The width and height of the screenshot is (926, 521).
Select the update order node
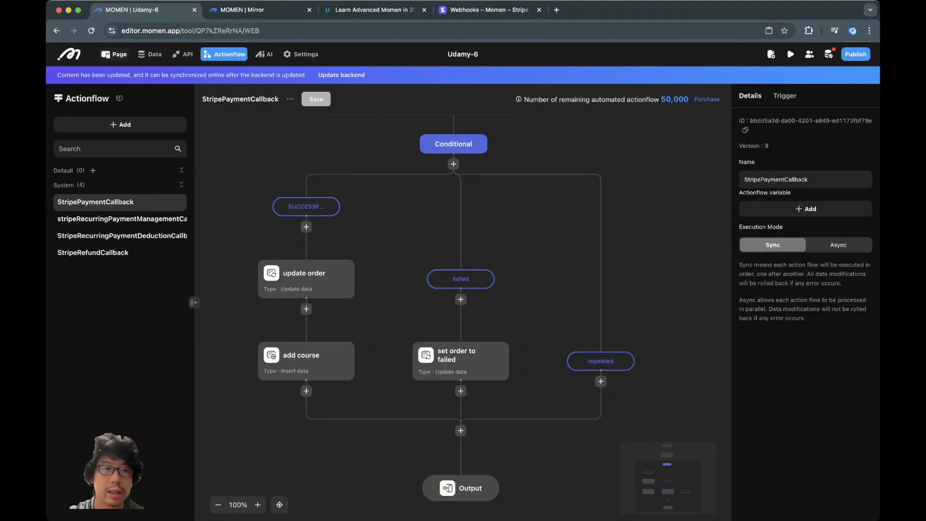click(306, 279)
